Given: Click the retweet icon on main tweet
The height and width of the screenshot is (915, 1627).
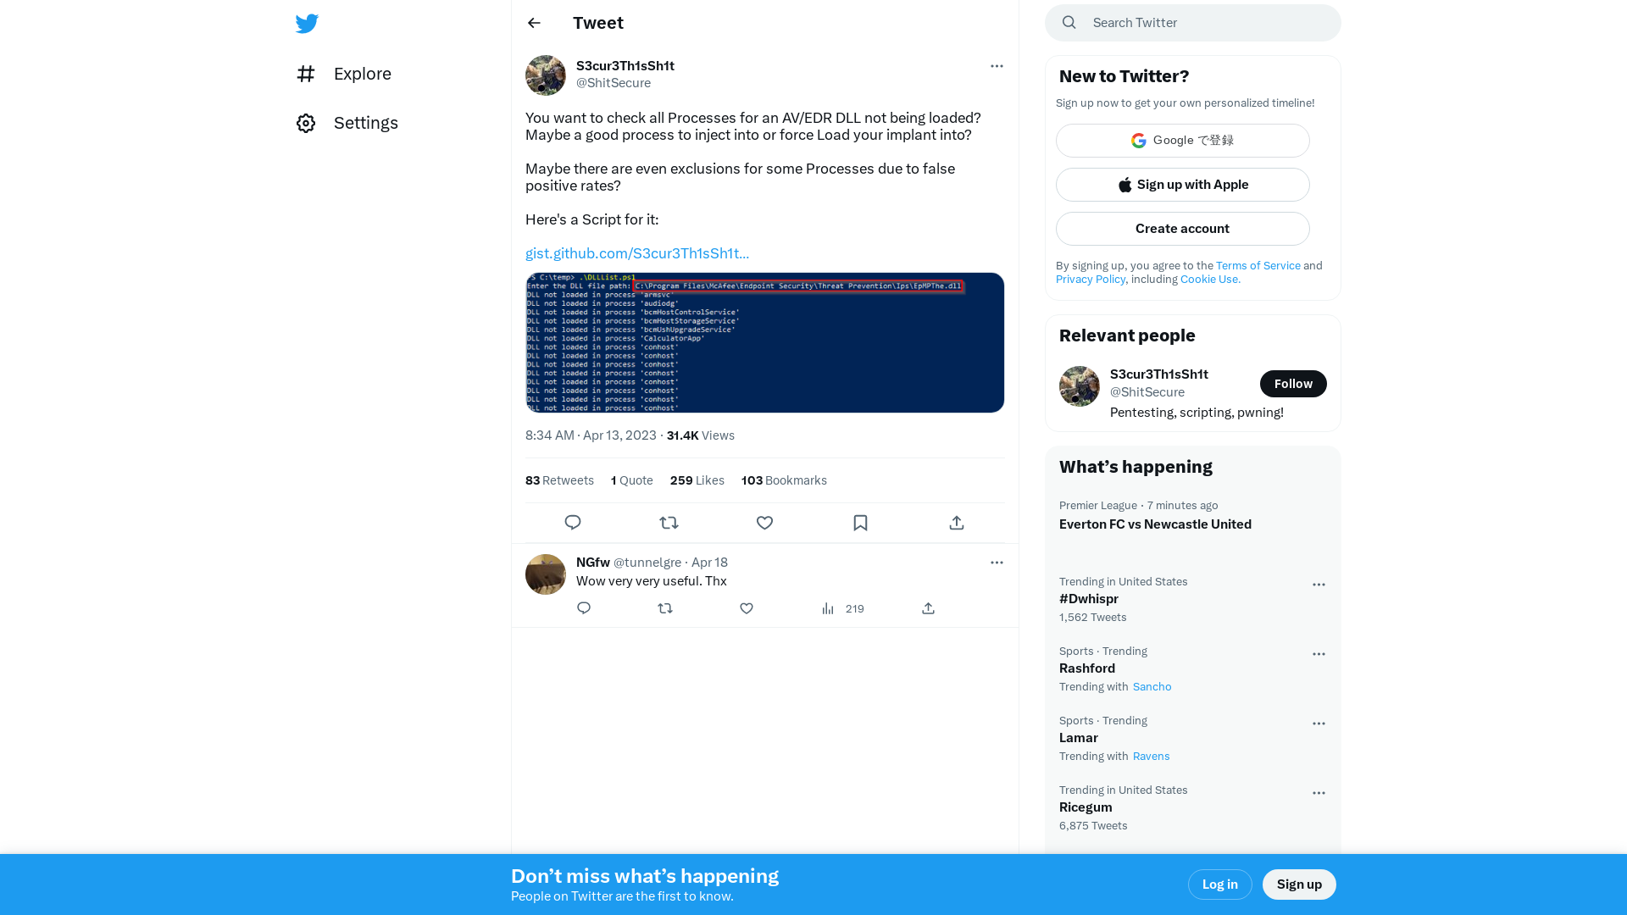Looking at the screenshot, I should pos(669,523).
